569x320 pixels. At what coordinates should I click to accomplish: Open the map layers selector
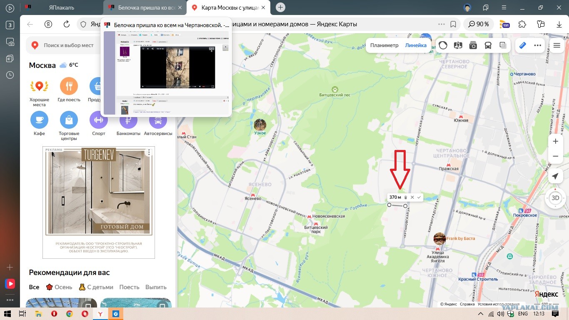click(x=503, y=45)
